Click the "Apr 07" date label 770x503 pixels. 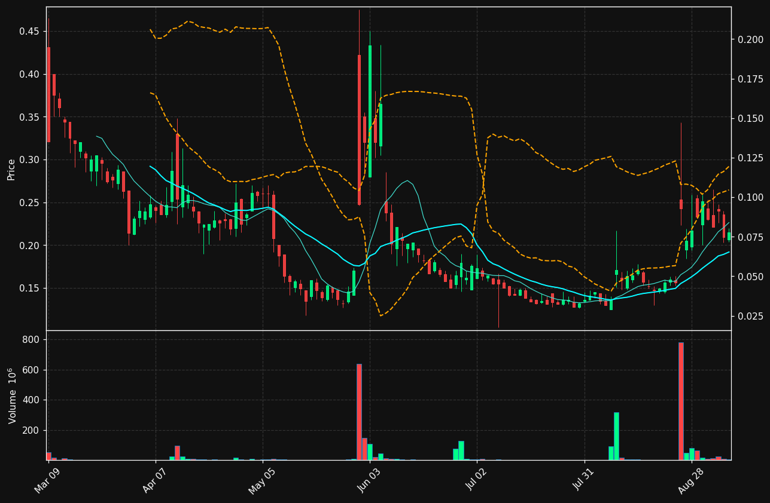pos(155,480)
